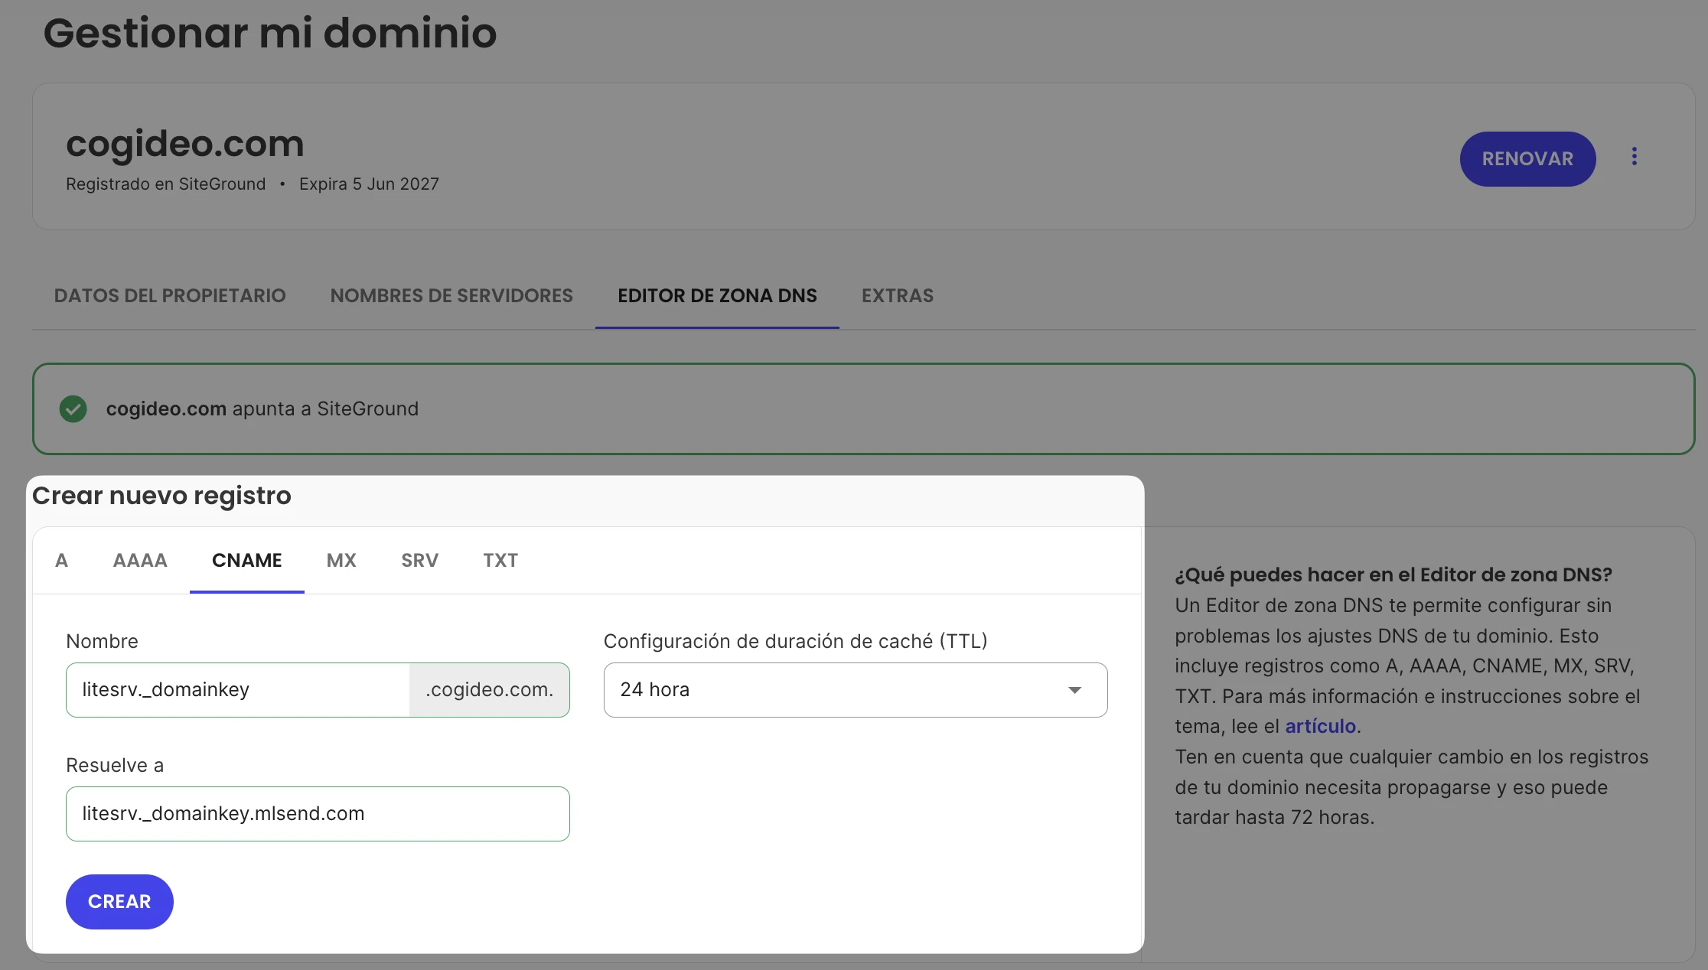The height and width of the screenshot is (970, 1708).
Task: Click the .cogideo.com. suffix label
Action: (490, 689)
